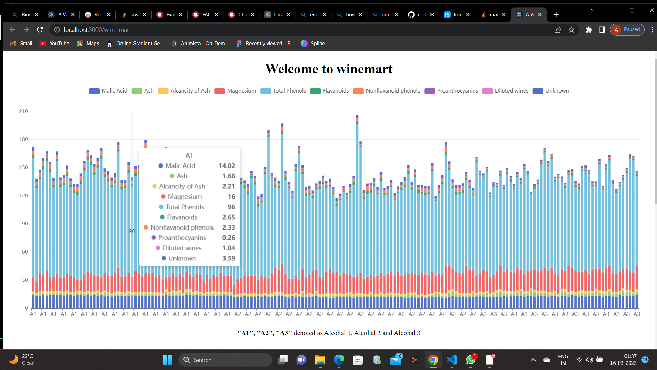This screenshot has width=657, height=370.
Task: Open the Online Gradient Generator bookmark
Action: (x=135, y=44)
